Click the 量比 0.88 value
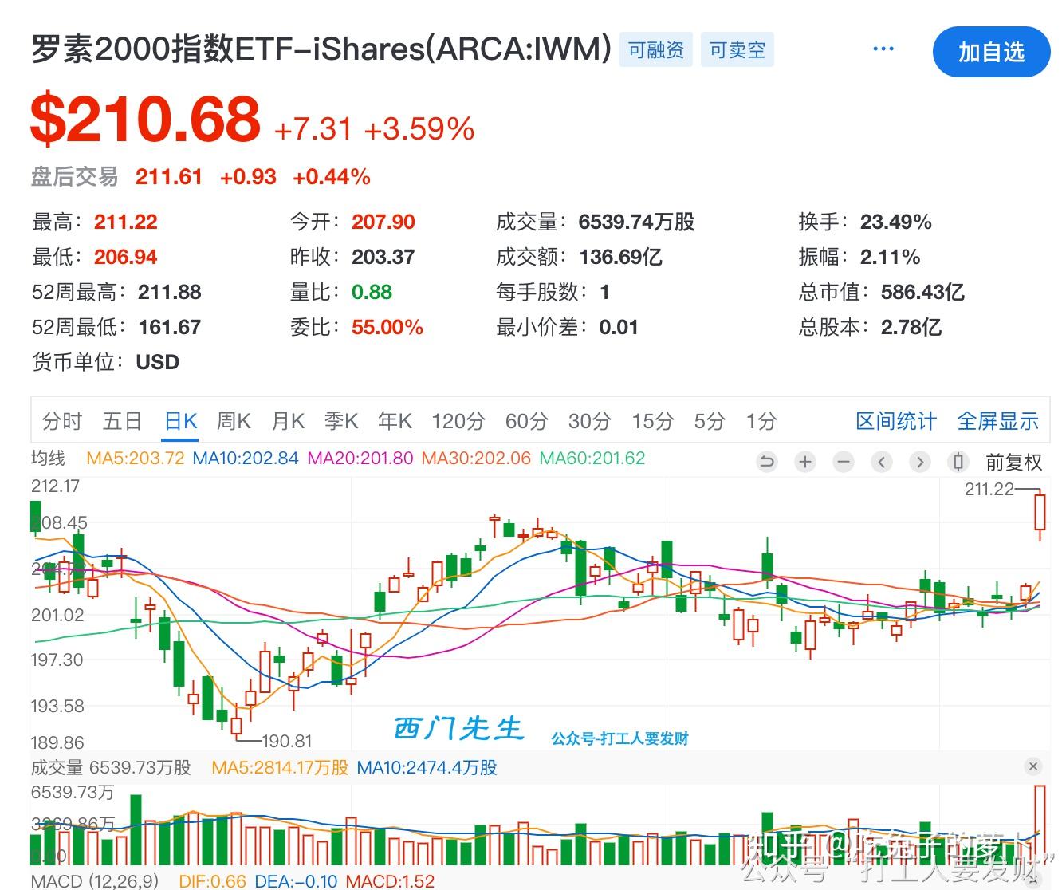1062x890 pixels. tap(372, 292)
